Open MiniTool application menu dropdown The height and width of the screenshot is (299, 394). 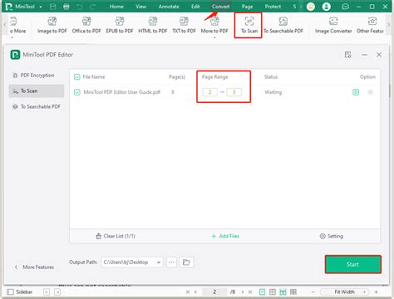click(x=41, y=7)
